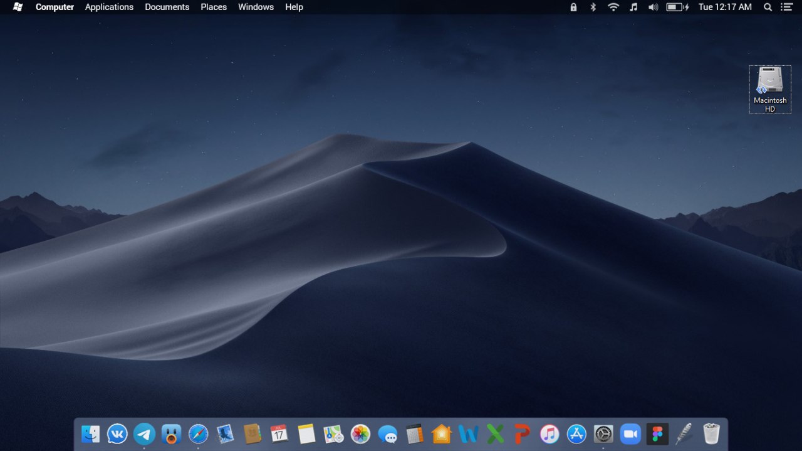Open the Computer menu
The image size is (802, 451).
(x=55, y=7)
